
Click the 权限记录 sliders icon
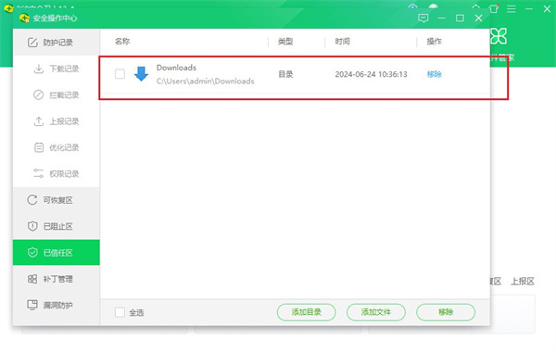[38, 174]
